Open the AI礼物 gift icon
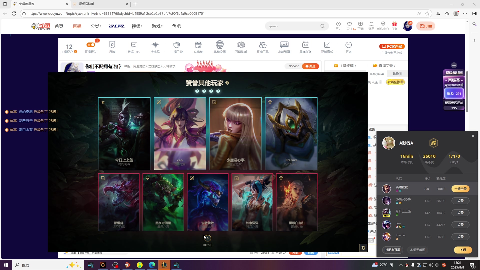This screenshot has width=480, height=270. (198, 47)
